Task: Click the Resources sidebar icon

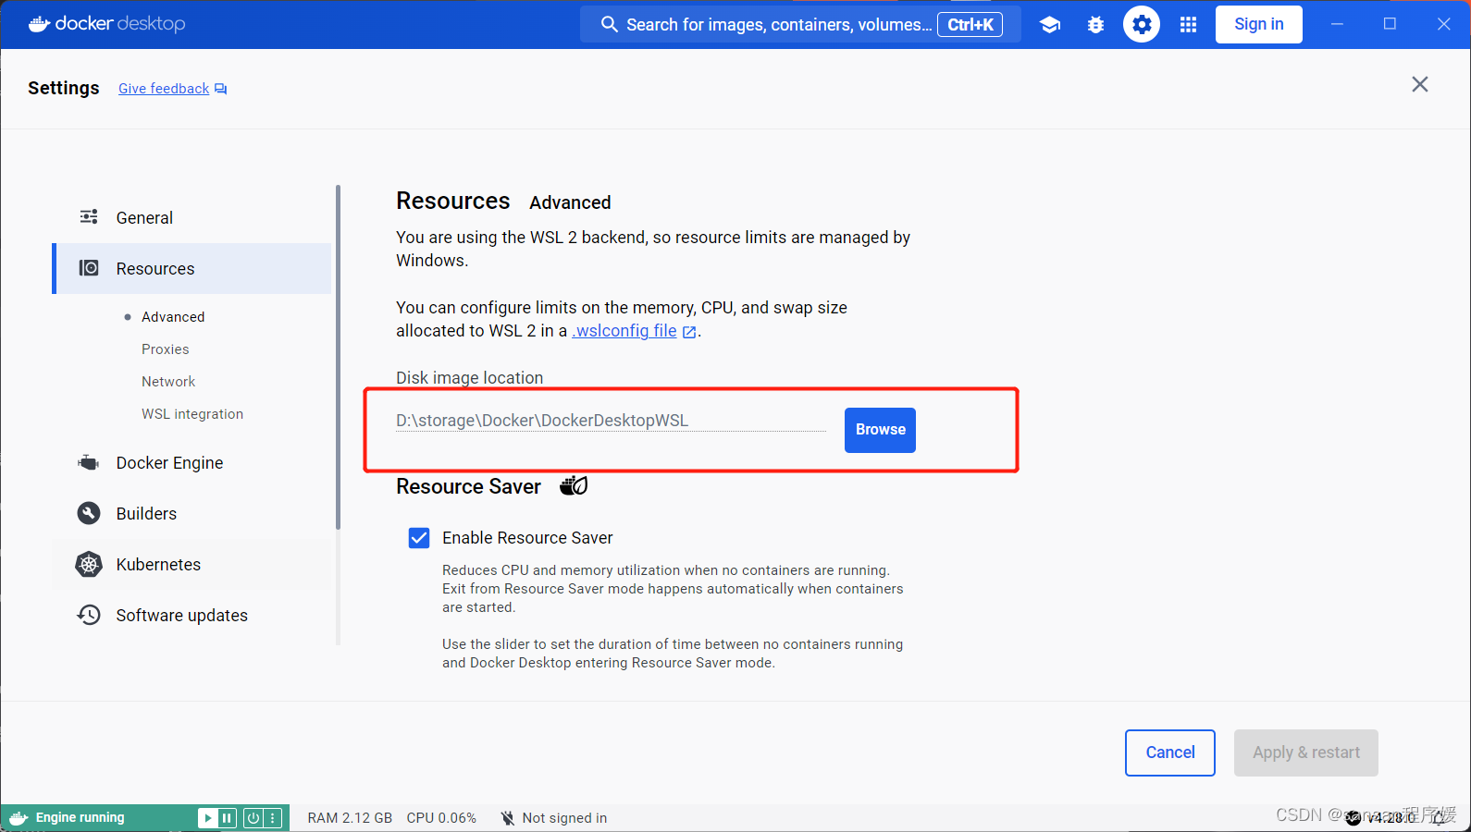Action: [x=89, y=268]
